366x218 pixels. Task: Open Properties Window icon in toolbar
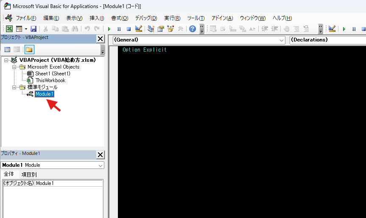(161, 29)
